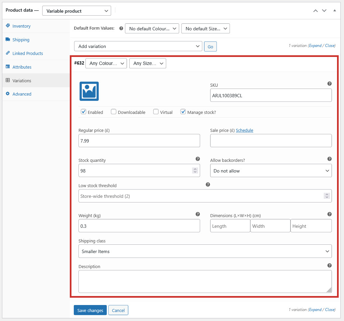Click the SKU help question-mark icon
This screenshot has width=344, height=321.
coord(329,84)
